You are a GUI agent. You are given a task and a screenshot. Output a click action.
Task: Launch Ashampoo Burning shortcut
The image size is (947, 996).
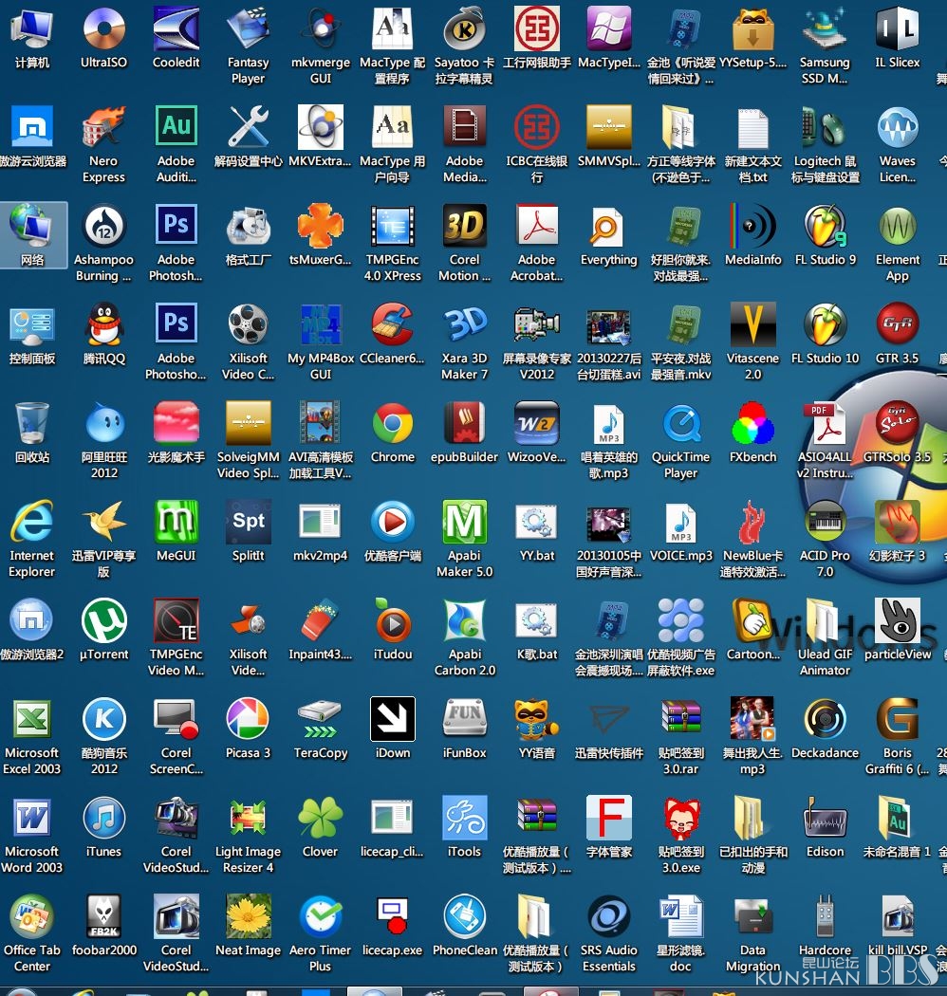(104, 226)
